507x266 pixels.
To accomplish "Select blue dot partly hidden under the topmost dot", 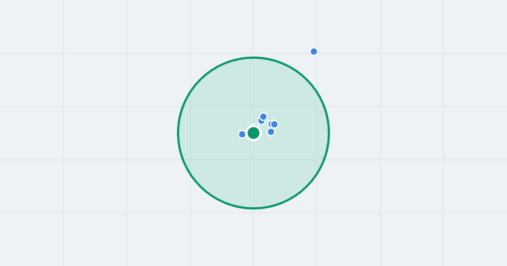I will click(x=260, y=122).
